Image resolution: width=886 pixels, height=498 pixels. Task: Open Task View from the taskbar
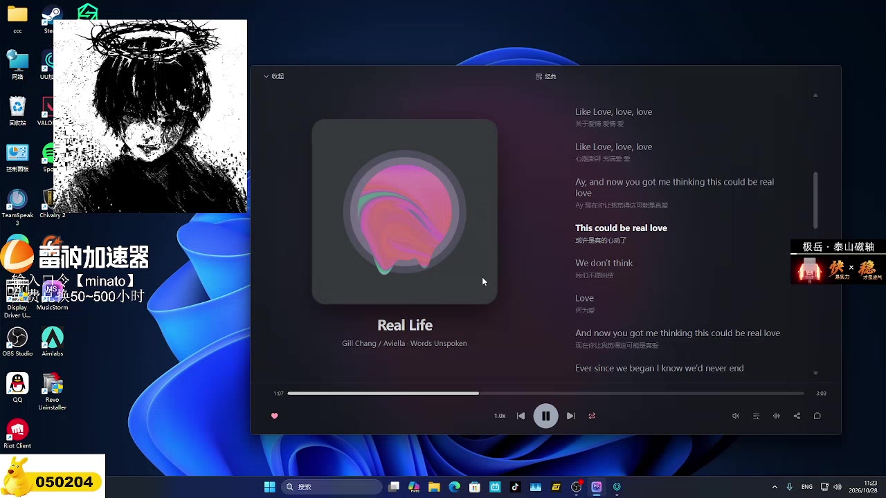click(394, 487)
